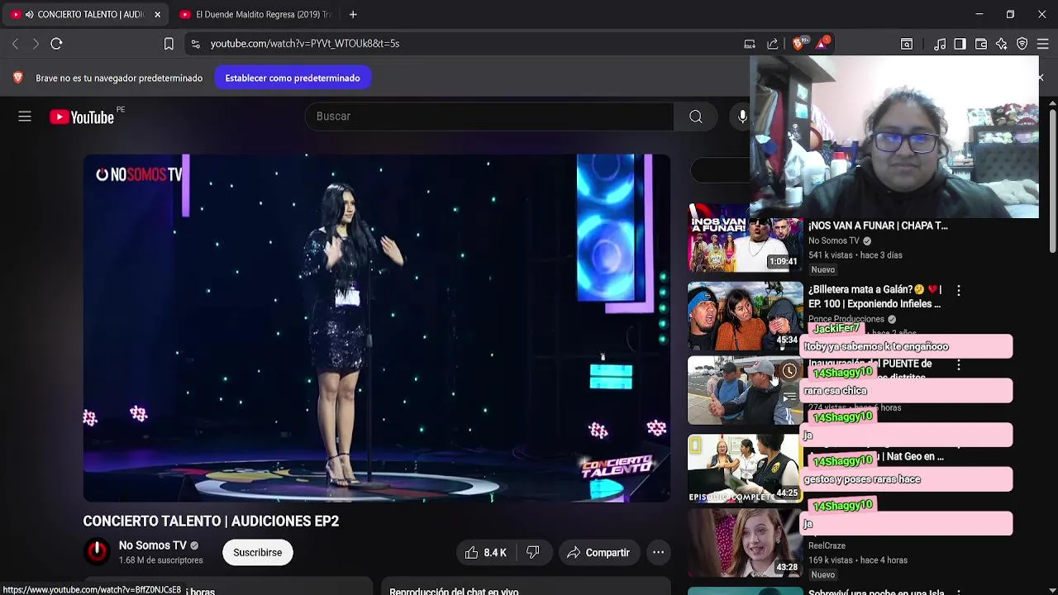
Task: Start voice search with microphone icon
Action: (x=741, y=117)
